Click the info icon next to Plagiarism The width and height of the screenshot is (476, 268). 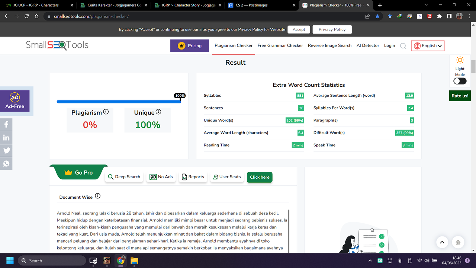tap(106, 112)
